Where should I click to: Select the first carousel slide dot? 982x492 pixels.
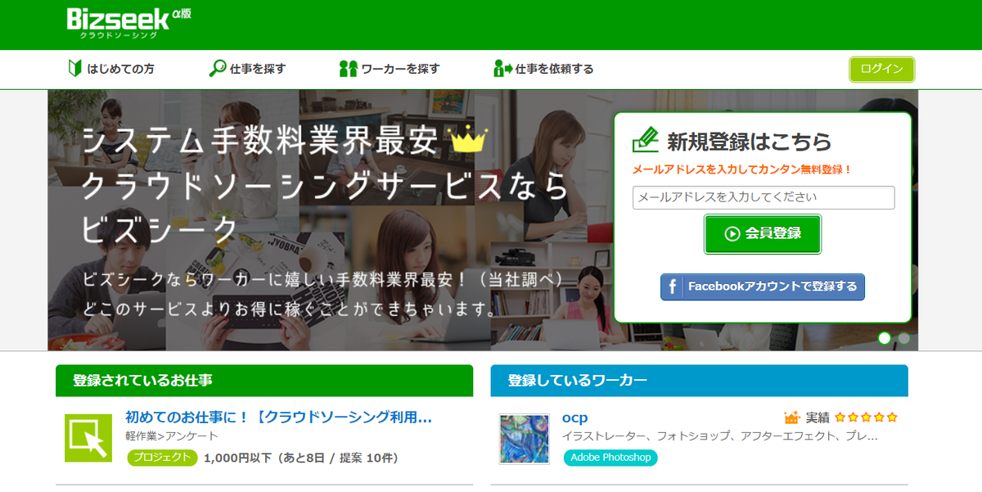tap(885, 338)
